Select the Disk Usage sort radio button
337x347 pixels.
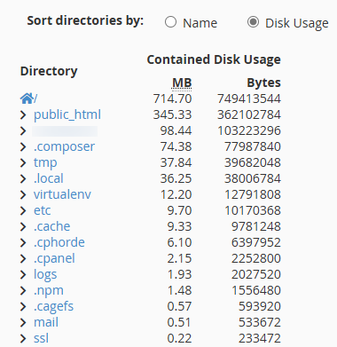tap(253, 22)
